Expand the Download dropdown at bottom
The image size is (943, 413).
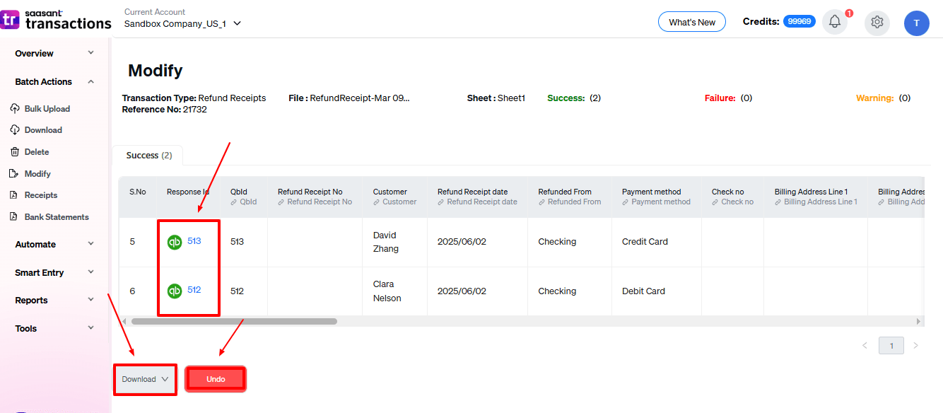tap(145, 379)
